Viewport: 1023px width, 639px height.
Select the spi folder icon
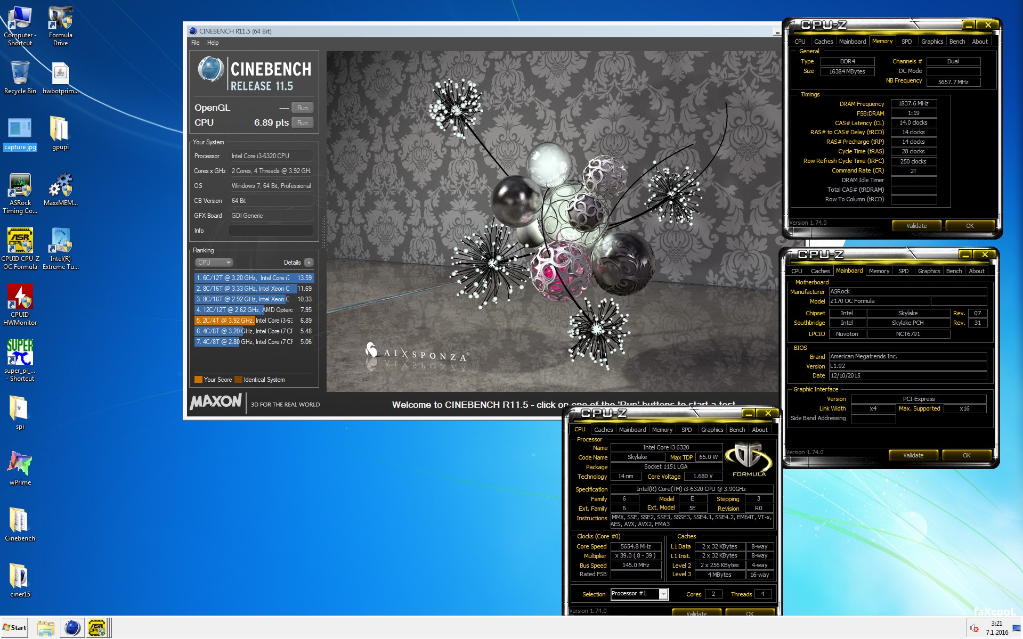pyautogui.click(x=20, y=413)
